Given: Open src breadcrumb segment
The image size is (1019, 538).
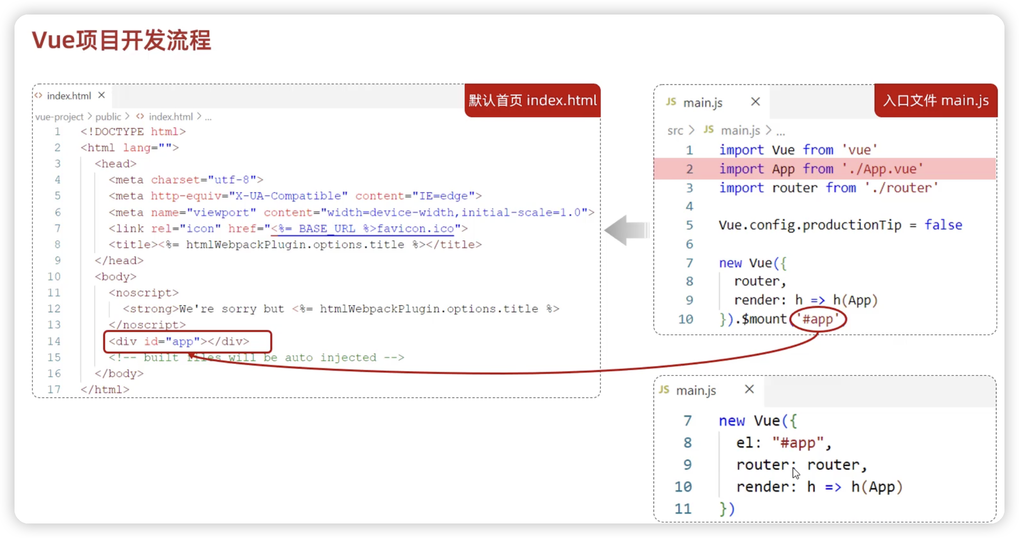Looking at the screenshot, I should [x=675, y=131].
